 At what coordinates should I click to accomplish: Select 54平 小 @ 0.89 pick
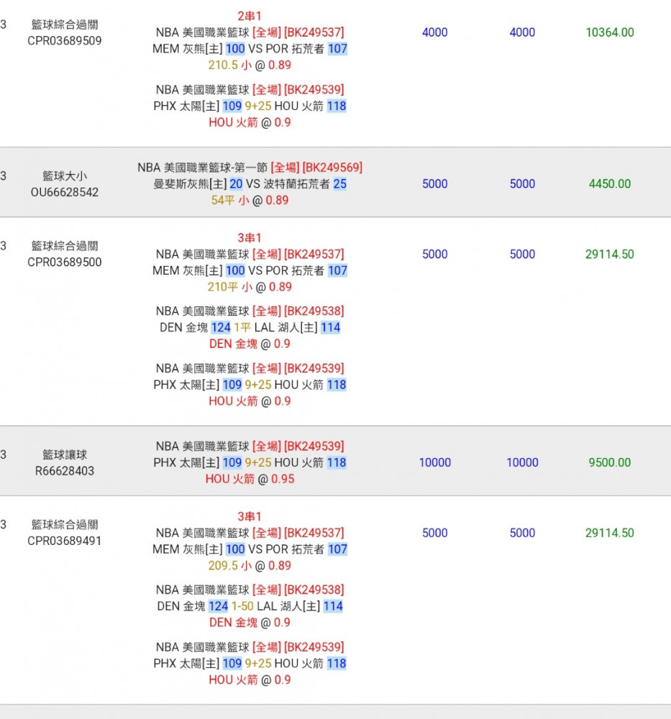coord(250,201)
